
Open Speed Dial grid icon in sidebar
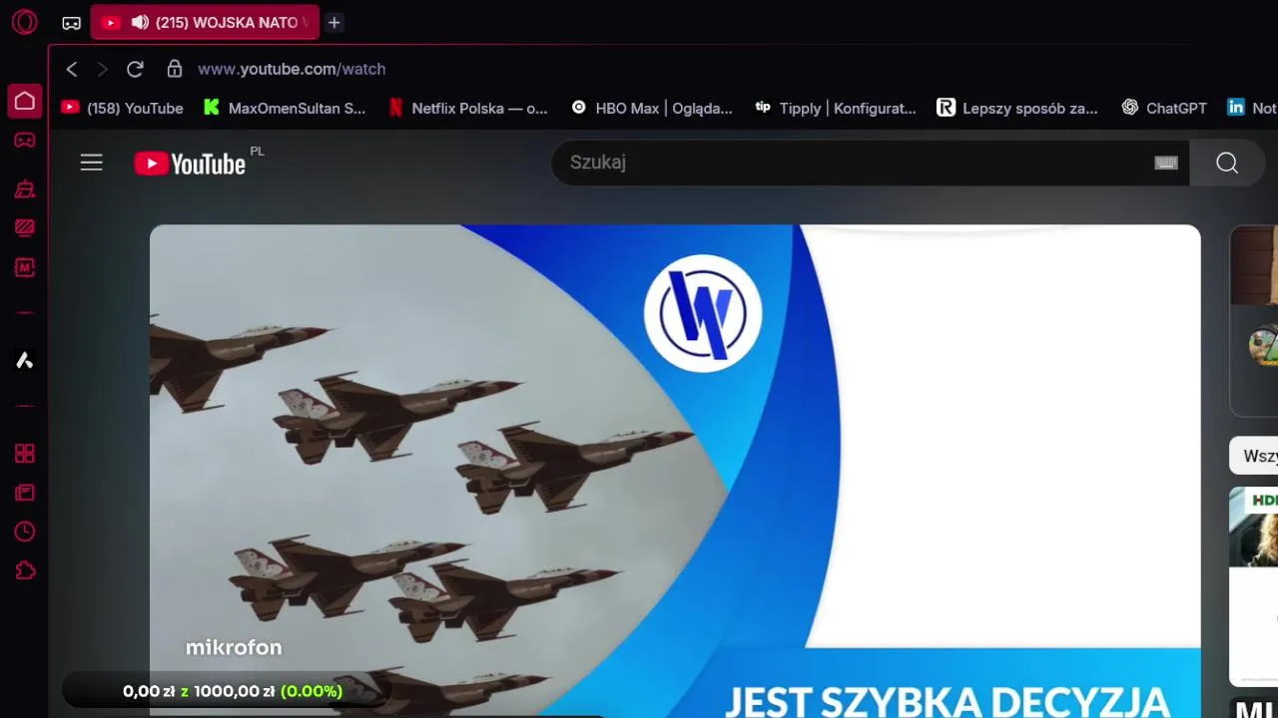(x=25, y=454)
